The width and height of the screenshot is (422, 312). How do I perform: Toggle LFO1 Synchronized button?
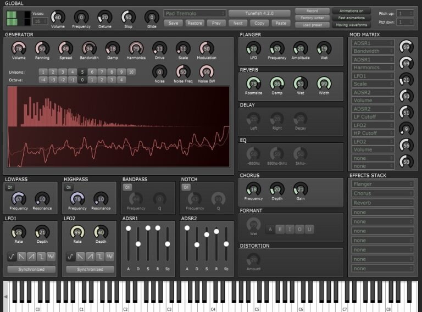(31, 269)
